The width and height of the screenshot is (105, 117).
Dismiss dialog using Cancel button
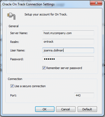point(66,109)
